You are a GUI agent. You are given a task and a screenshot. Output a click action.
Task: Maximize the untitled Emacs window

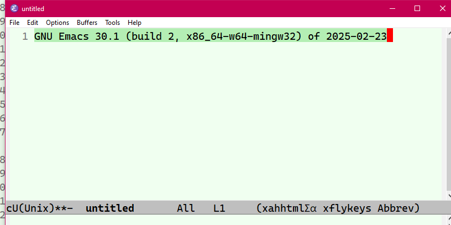(417, 9)
